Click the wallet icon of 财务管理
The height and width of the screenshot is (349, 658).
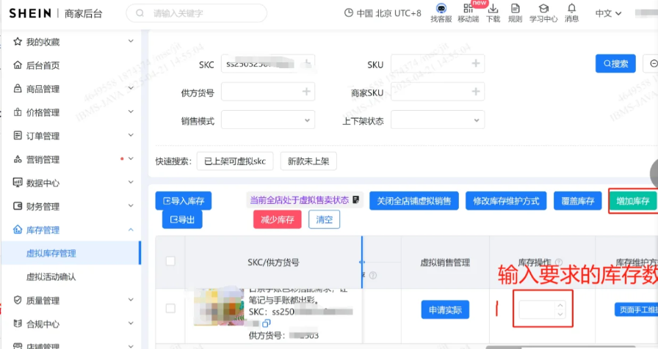pyautogui.click(x=17, y=206)
